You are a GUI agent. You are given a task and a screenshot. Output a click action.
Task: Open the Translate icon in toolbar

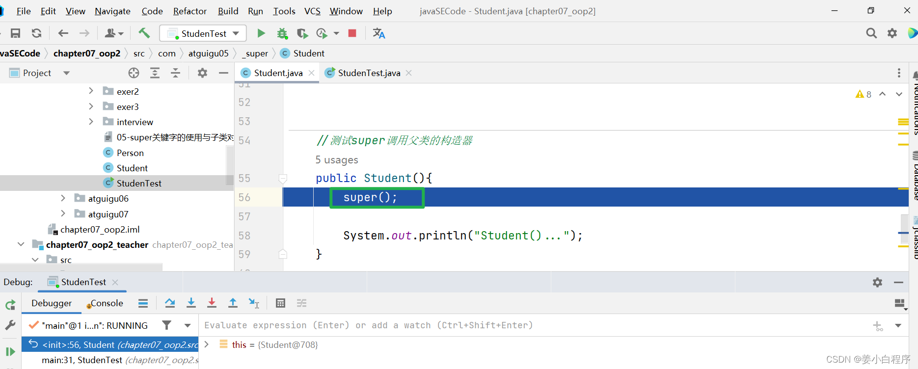click(379, 33)
